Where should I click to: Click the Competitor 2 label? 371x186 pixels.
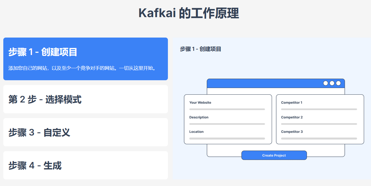292,117
